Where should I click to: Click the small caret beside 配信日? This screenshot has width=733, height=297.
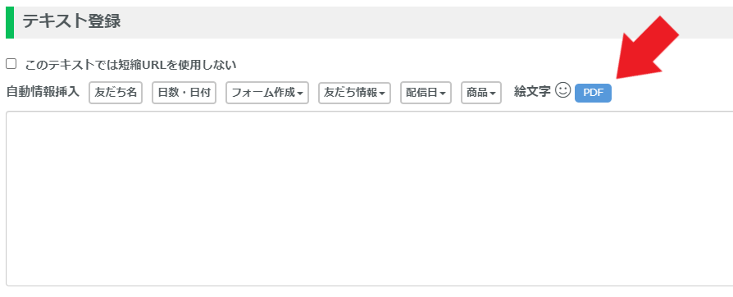pyautogui.click(x=443, y=94)
